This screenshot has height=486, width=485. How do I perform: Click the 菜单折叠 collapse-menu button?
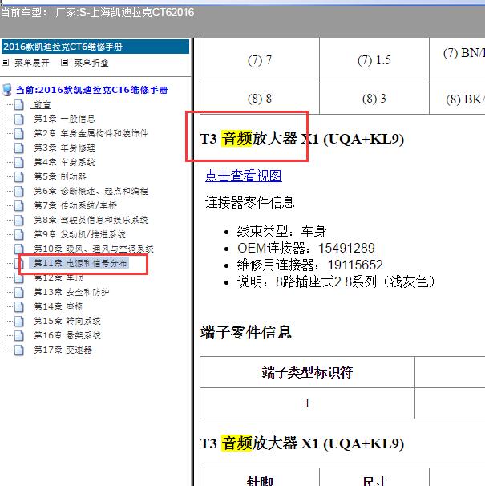[x=91, y=63]
